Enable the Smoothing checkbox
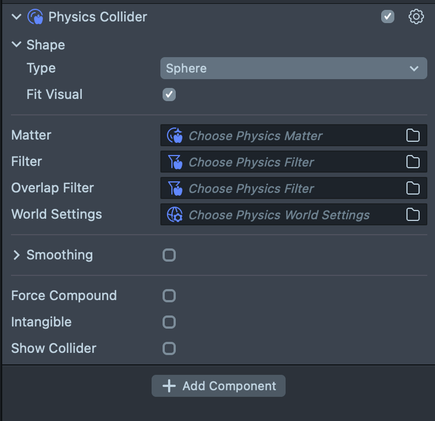The width and height of the screenshot is (435, 421). tap(169, 255)
